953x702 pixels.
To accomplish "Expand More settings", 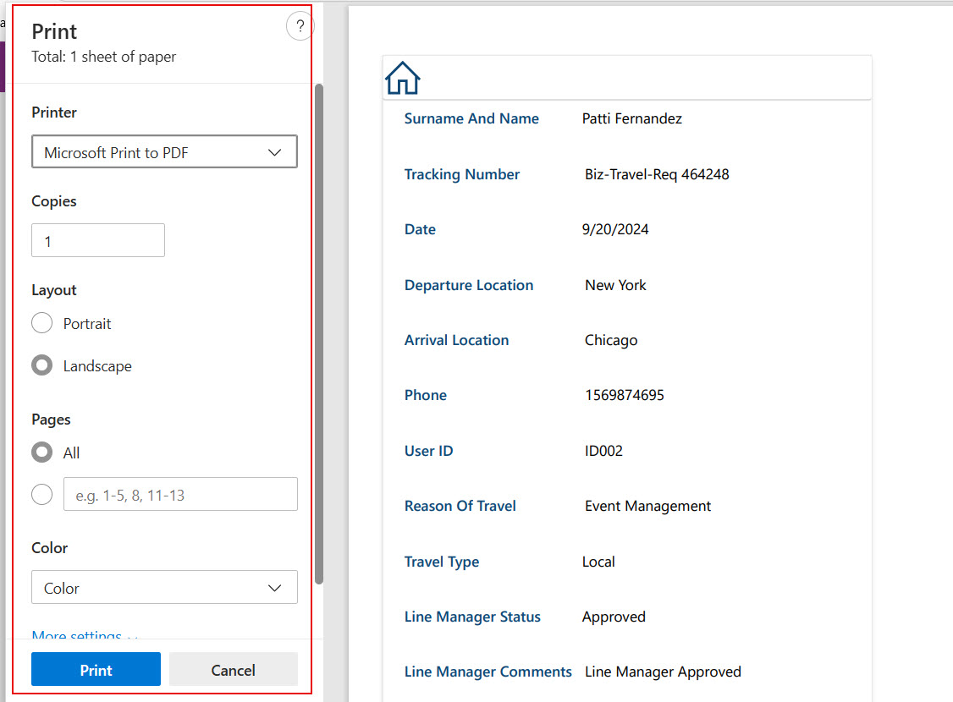I will (x=85, y=634).
